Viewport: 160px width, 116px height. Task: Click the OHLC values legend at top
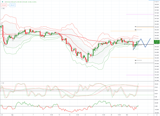(21, 2)
